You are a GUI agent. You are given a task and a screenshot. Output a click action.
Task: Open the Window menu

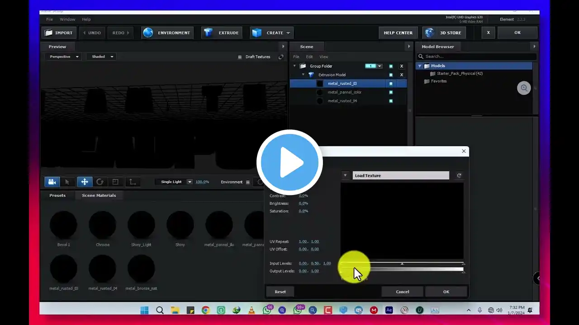point(67,19)
